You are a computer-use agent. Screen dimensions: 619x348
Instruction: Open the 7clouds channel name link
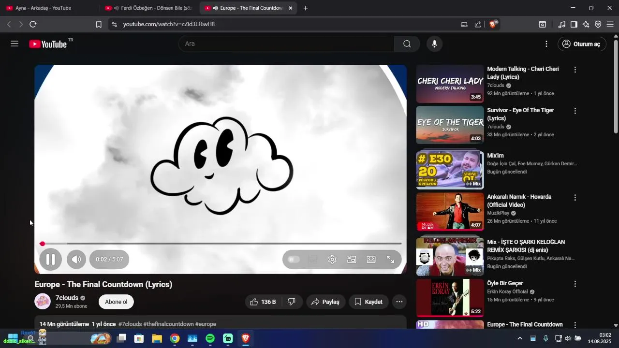pos(67,298)
